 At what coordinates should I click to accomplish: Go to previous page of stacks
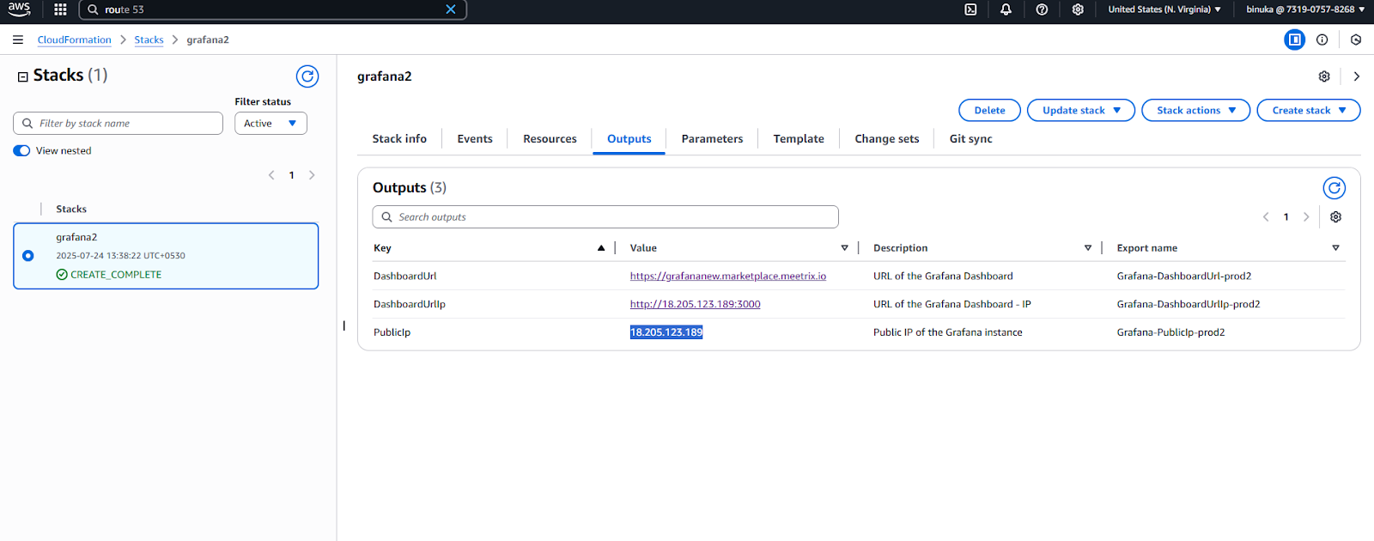(x=271, y=175)
